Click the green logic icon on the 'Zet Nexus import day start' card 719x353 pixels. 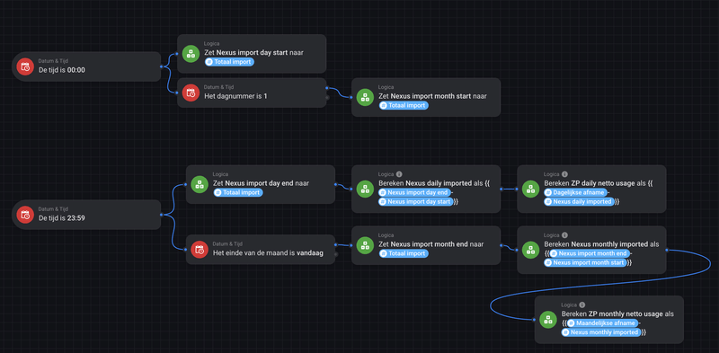pos(191,54)
